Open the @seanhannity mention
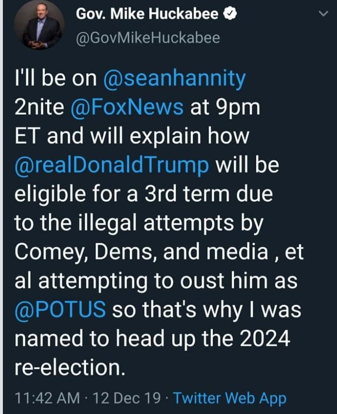 click(x=174, y=78)
